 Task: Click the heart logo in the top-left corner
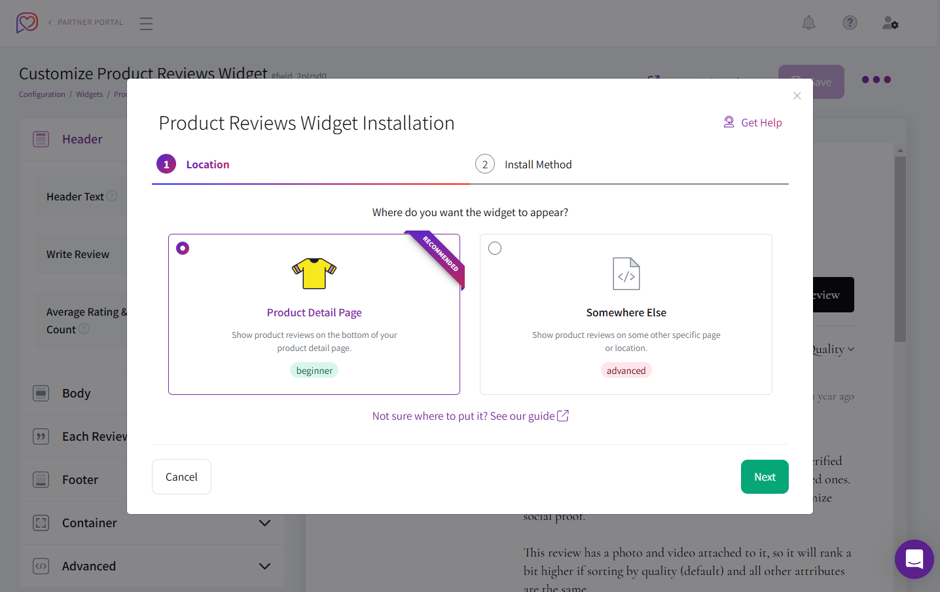pos(26,22)
